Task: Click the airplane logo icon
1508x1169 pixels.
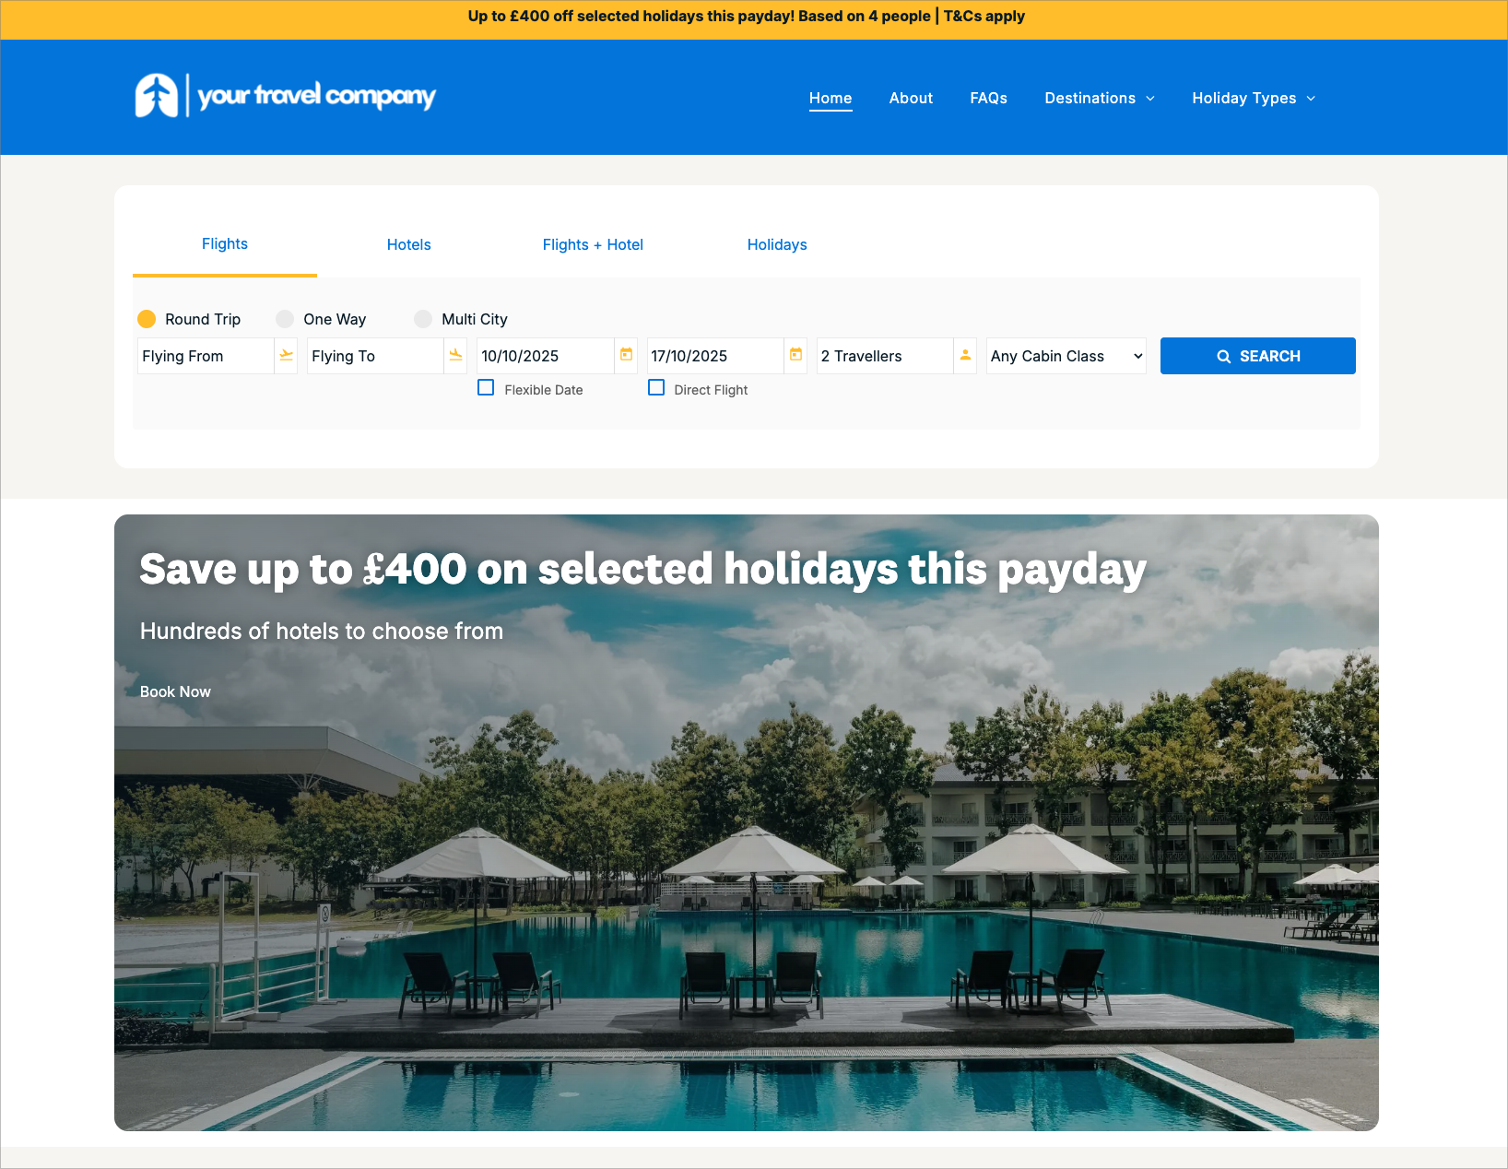Action: pos(157,96)
